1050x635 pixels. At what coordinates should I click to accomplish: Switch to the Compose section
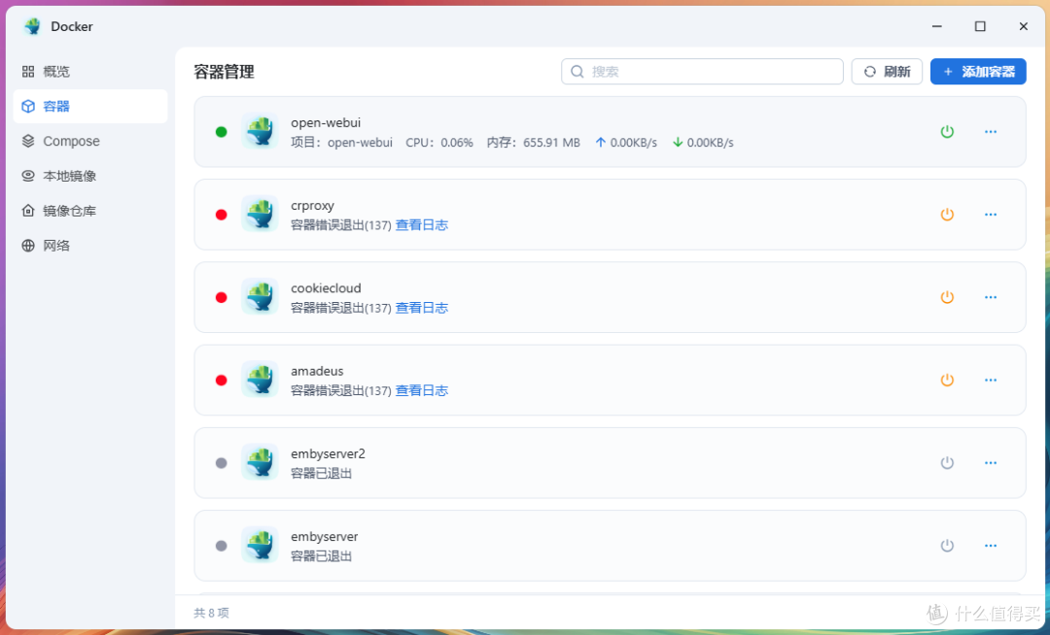point(29,141)
